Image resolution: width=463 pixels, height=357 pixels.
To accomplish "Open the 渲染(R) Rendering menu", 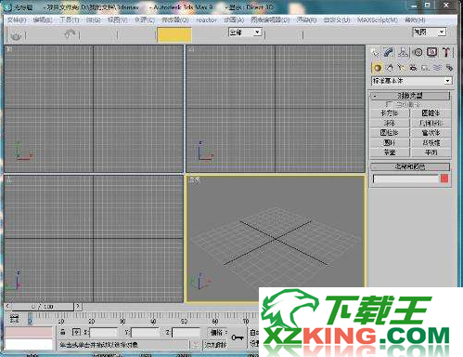I will (306, 20).
